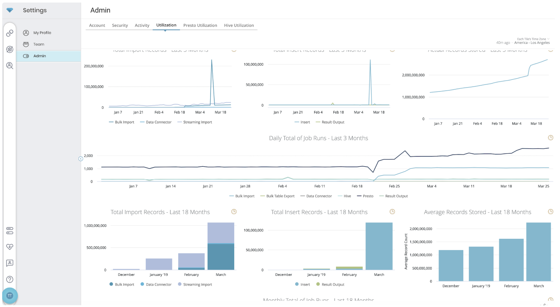The height and width of the screenshot is (307, 560).
Task: Open the Security tab
Action: [120, 25]
